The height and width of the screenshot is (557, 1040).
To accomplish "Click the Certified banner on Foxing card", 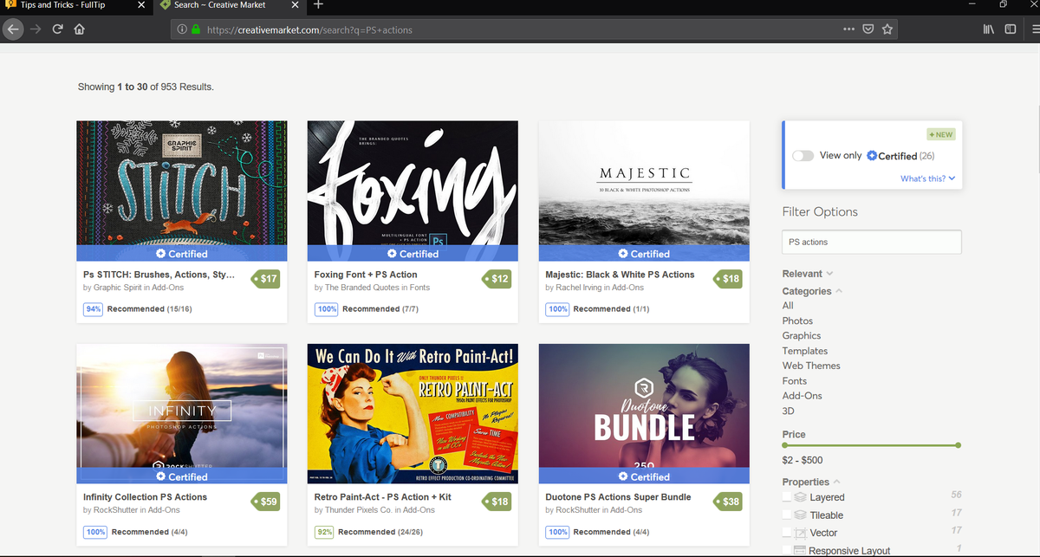I will click(x=413, y=254).
